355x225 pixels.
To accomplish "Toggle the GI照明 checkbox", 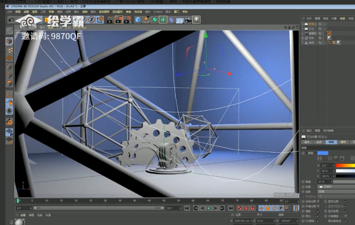I will [318, 221].
